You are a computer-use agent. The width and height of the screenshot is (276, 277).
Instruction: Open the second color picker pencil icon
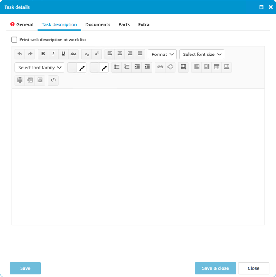coord(104,68)
